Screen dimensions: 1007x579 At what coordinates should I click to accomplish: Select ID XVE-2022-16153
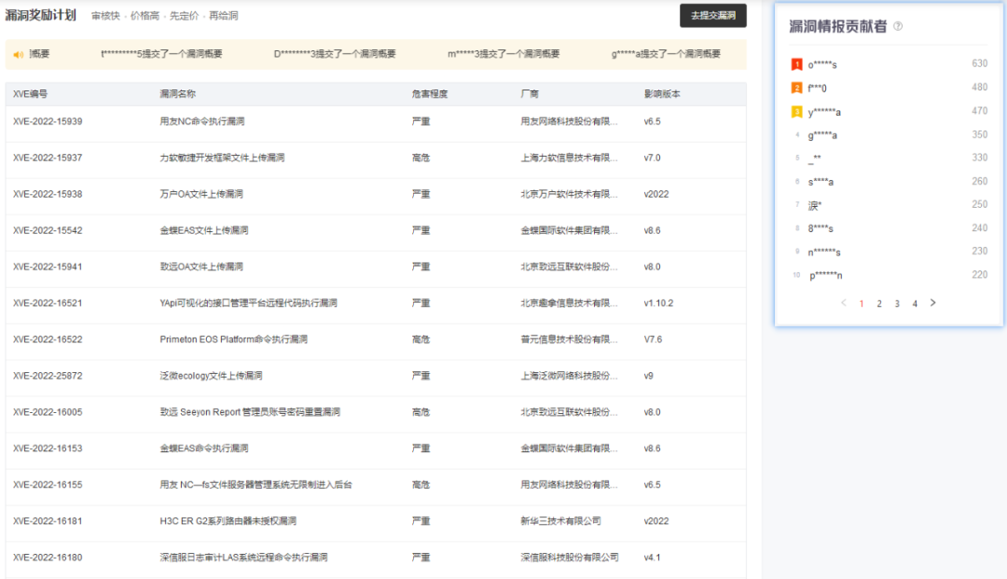click(48, 448)
